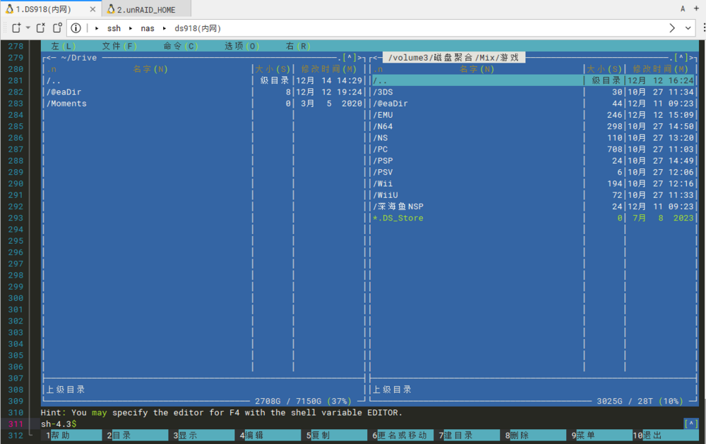This screenshot has height=444, width=706.
Task: Sort right panel by 修改时间(M) column
Action: 661,69
